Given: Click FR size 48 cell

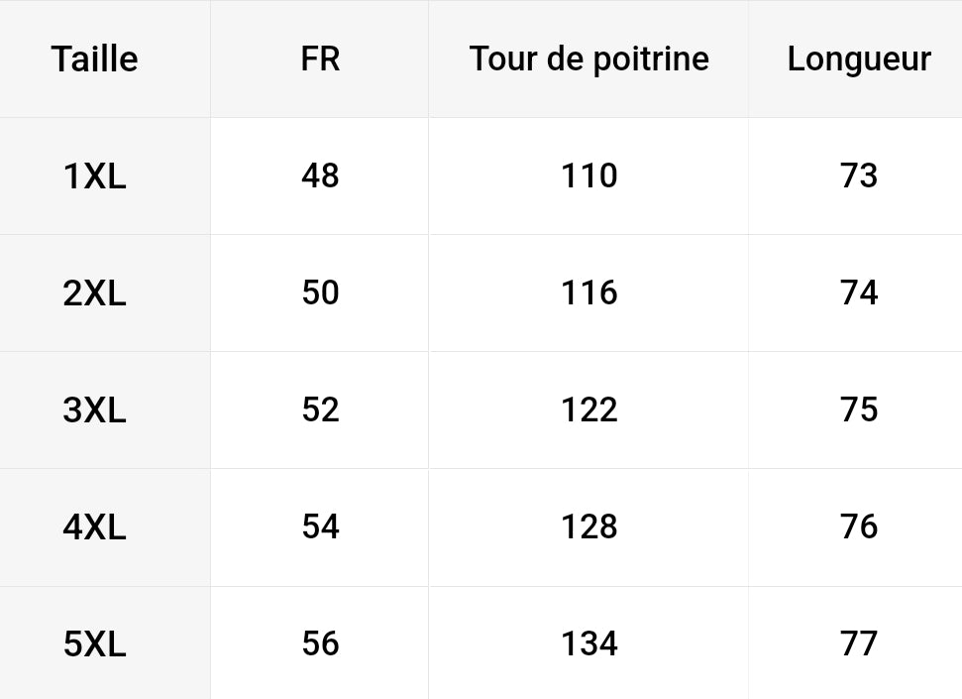Looking at the screenshot, I should point(320,175).
